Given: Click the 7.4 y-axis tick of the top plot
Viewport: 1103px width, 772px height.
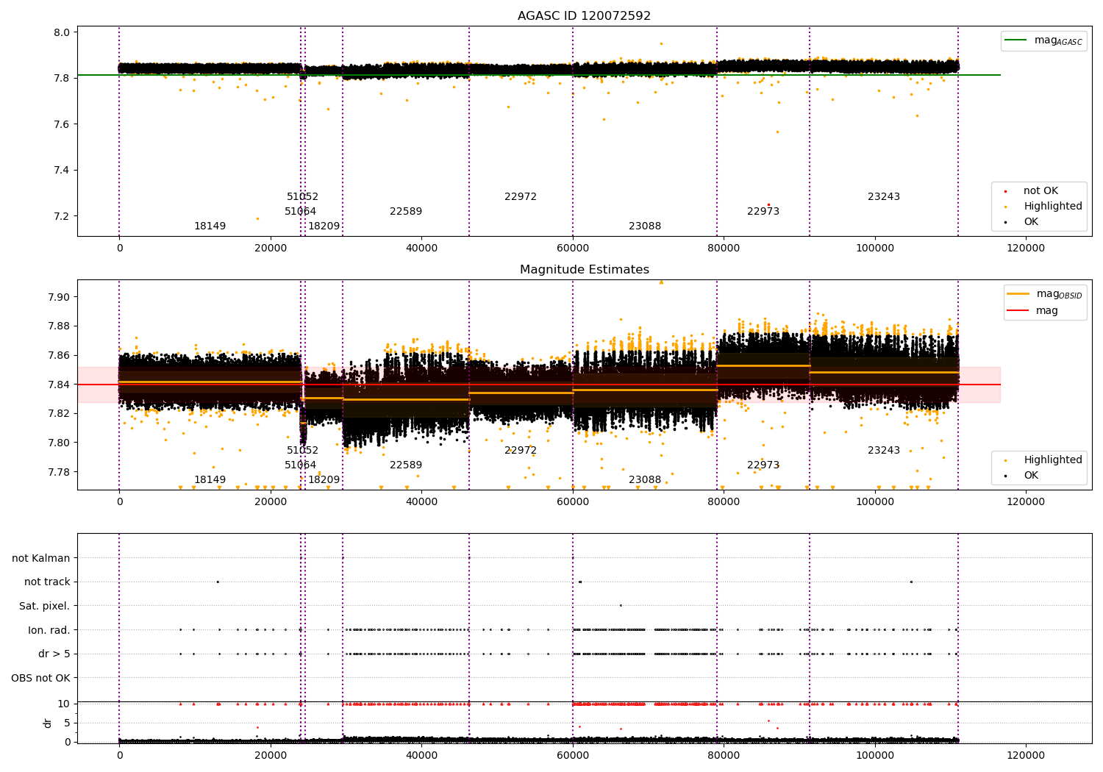Looking at the screenshot, I should coord(63,171).
